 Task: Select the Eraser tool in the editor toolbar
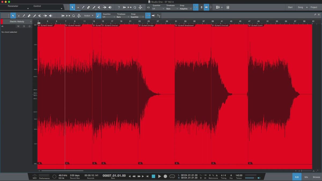click(x=29, y=16)
